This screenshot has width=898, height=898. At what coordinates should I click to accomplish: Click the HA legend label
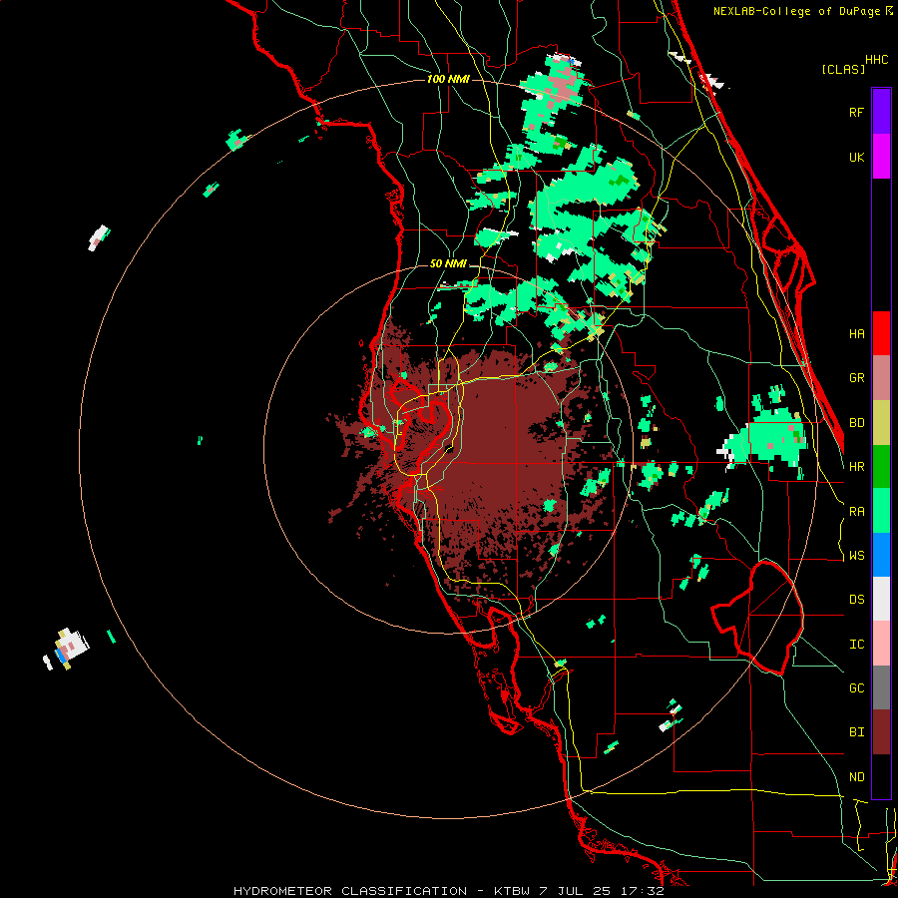pos(856,333)
